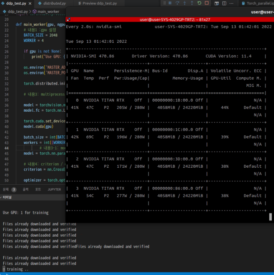Close the ddp_test.py tab
This screenshot has height=275, width=274.
[x=30, y=3]
